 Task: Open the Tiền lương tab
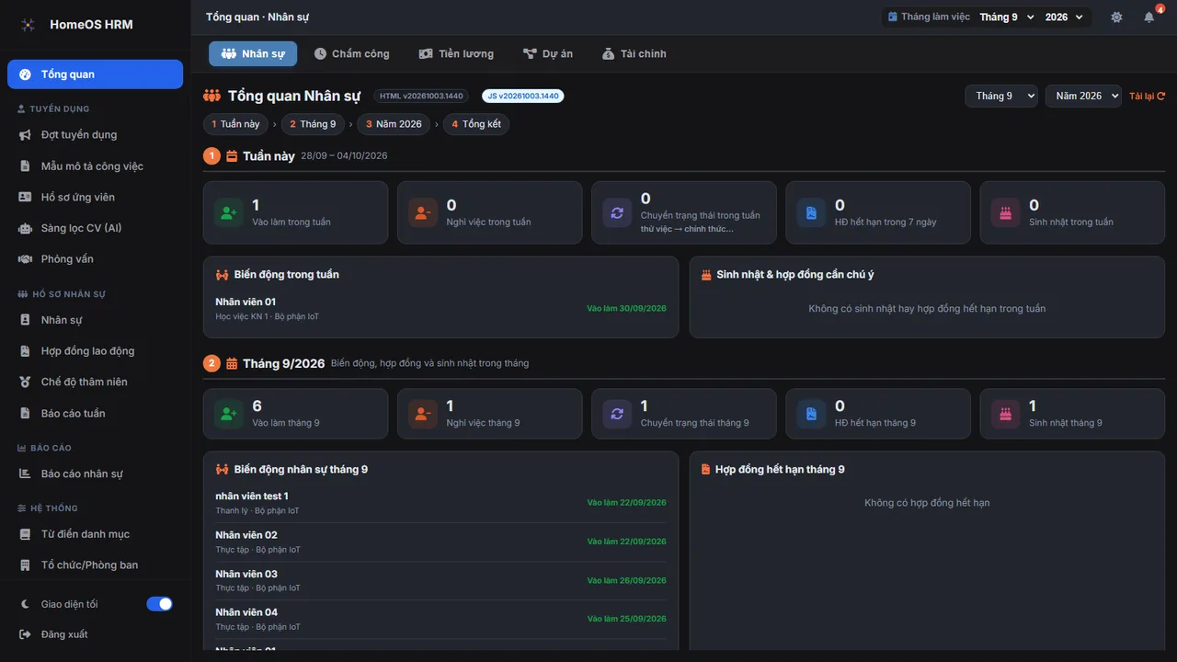pyautogui.click(x=456, y=53)
